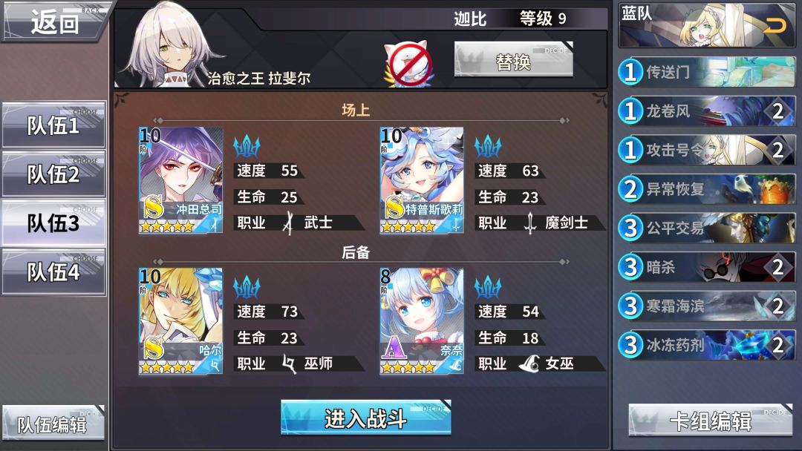Image resolution: width=802 pixels, height=451 pixels.
Task: Open 卡组编辑 deck editor
Action: [711, 421]
